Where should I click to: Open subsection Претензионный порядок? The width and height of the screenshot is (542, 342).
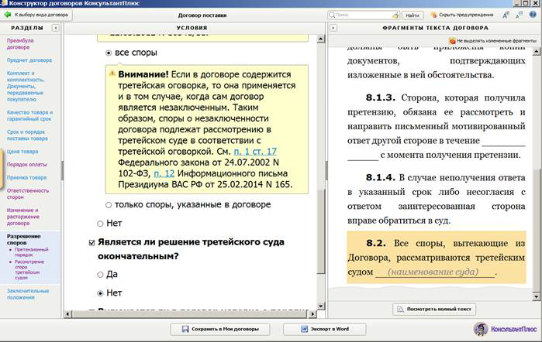tap(31, 252)
